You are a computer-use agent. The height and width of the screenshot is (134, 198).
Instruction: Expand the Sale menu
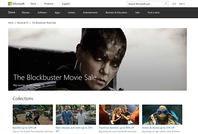(x=138, y=13)
